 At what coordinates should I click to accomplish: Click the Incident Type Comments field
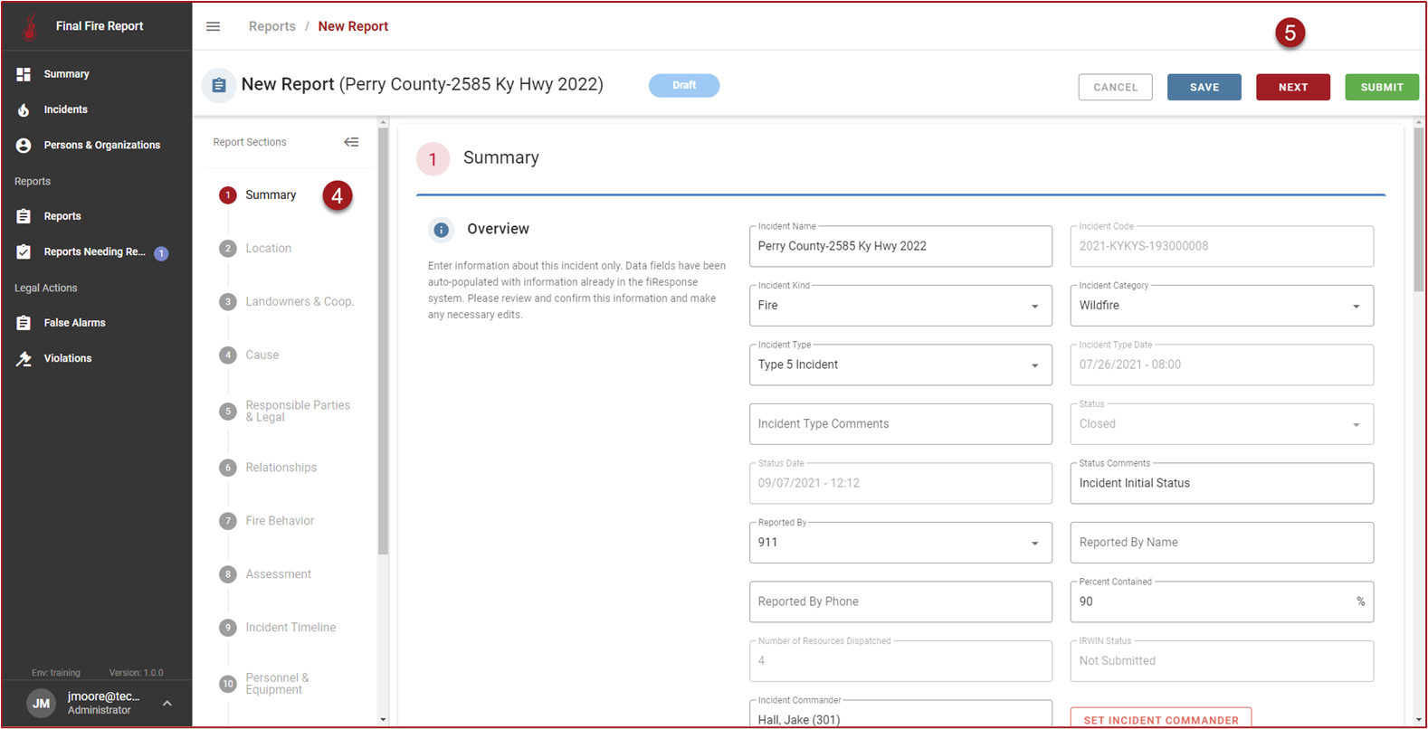pyautogui.click(x=900, y=424)
